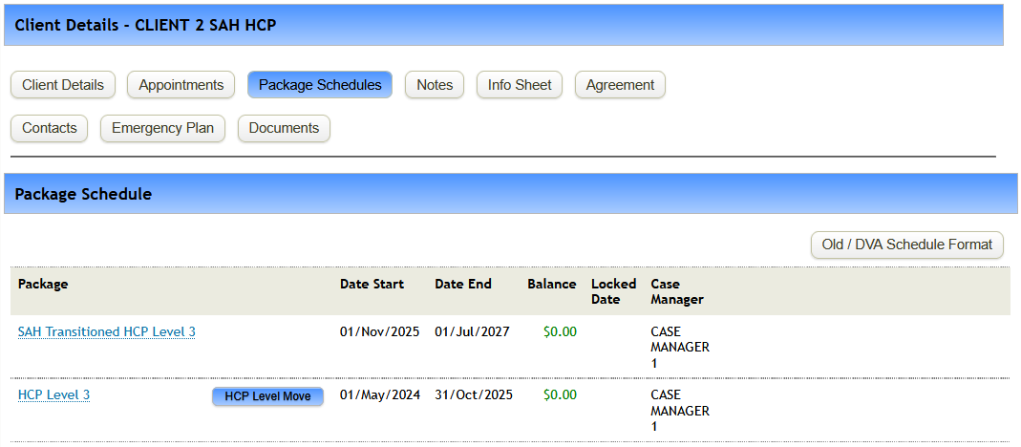Open the SAH Transitioned HCP Level 3 link
This screenshot has width=1021, height=447.
pos(107,331)
